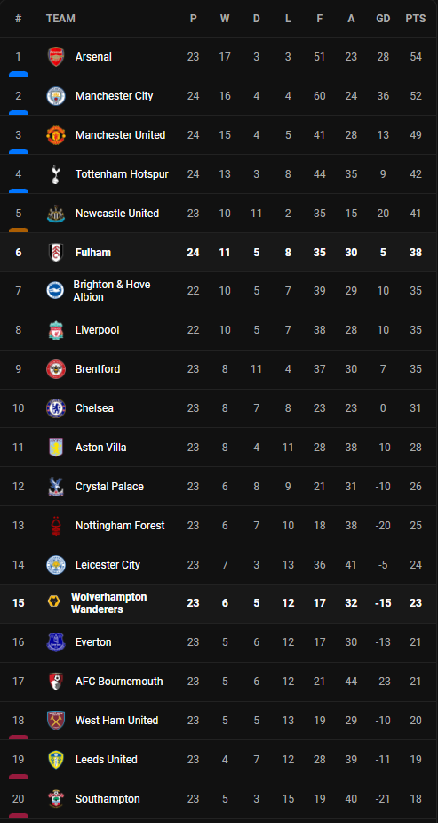The image size is (438, 823).
Task: Sort table by PTS column header
Action: coord(416,19)
